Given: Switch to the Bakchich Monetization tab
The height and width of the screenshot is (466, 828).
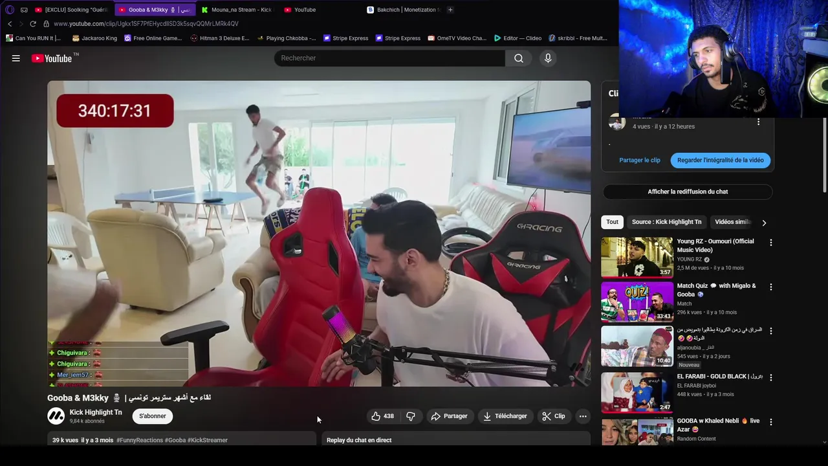Looking at the screenshot, I should 404,10.
